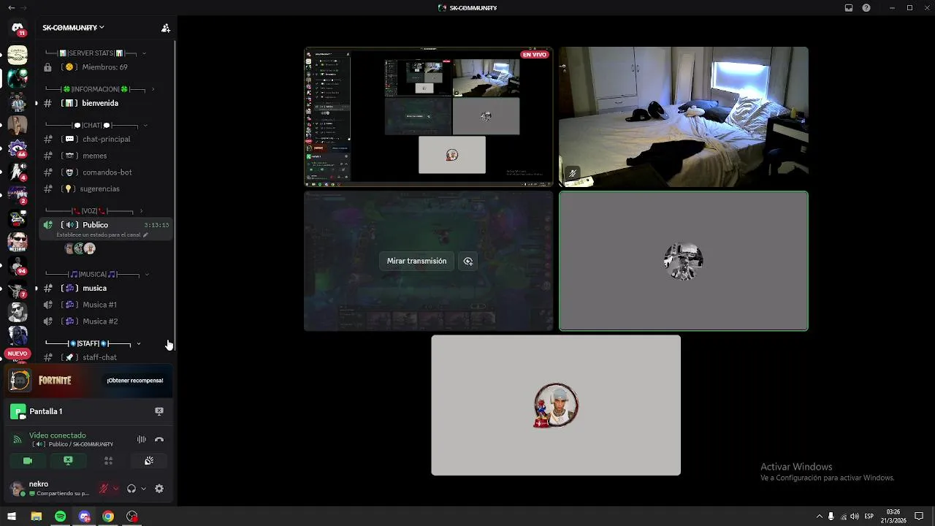Open the server icon with the 7 badge
The width and height of the screenshot is (935, 526).
pyautogui.click(x=18, y=289)
